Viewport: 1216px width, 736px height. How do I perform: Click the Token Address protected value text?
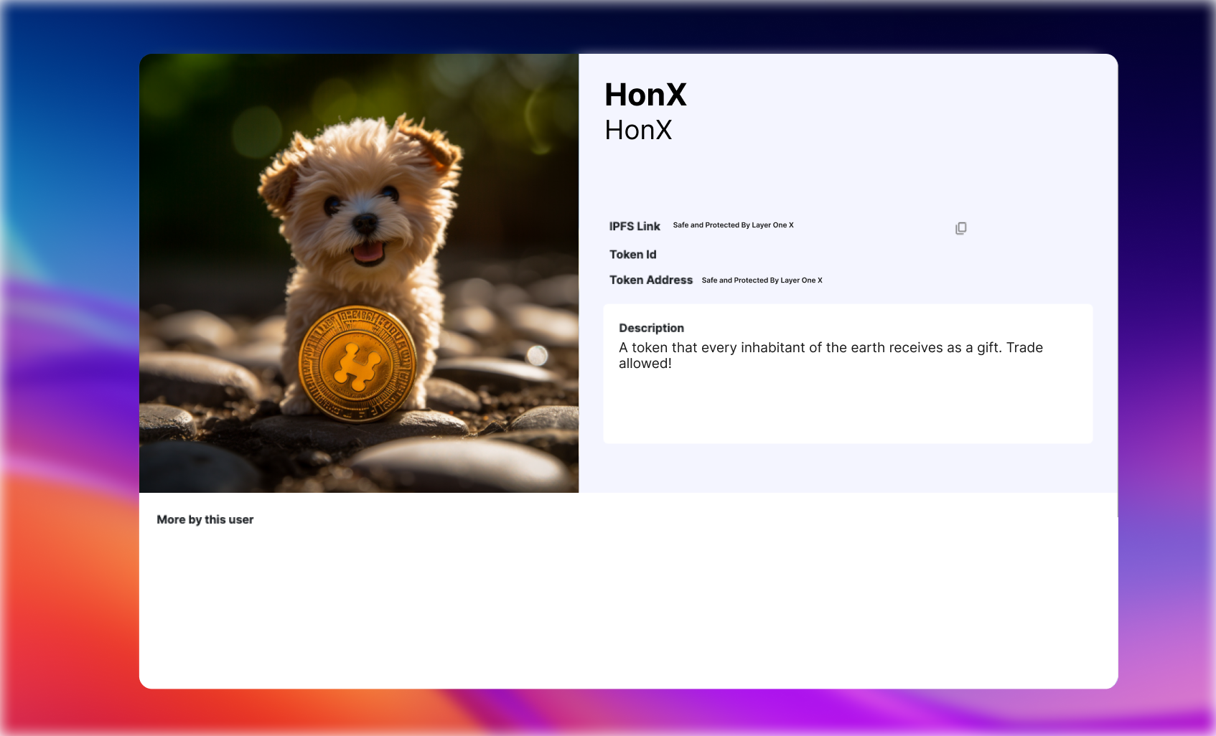tap(762, 280)
